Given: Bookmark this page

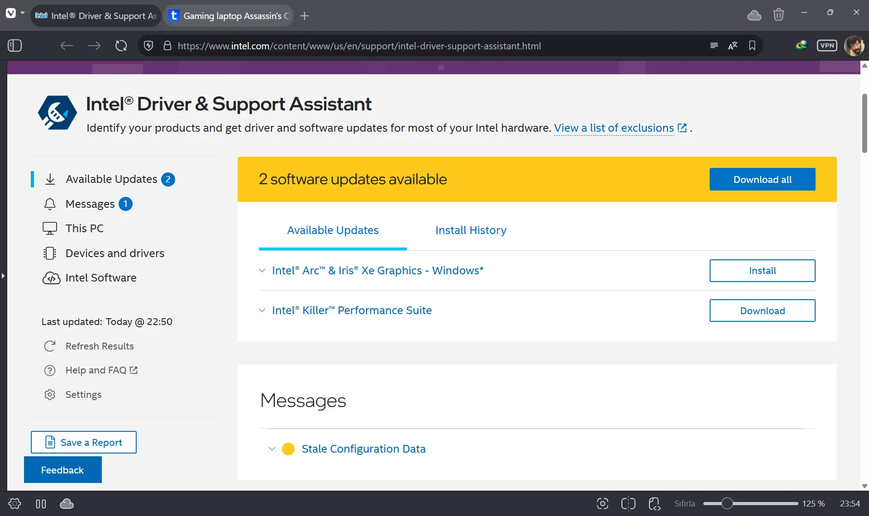Looking at the screenshot, I should 752,46.
